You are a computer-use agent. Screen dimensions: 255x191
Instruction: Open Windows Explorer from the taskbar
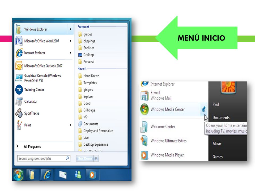[32, 175]
